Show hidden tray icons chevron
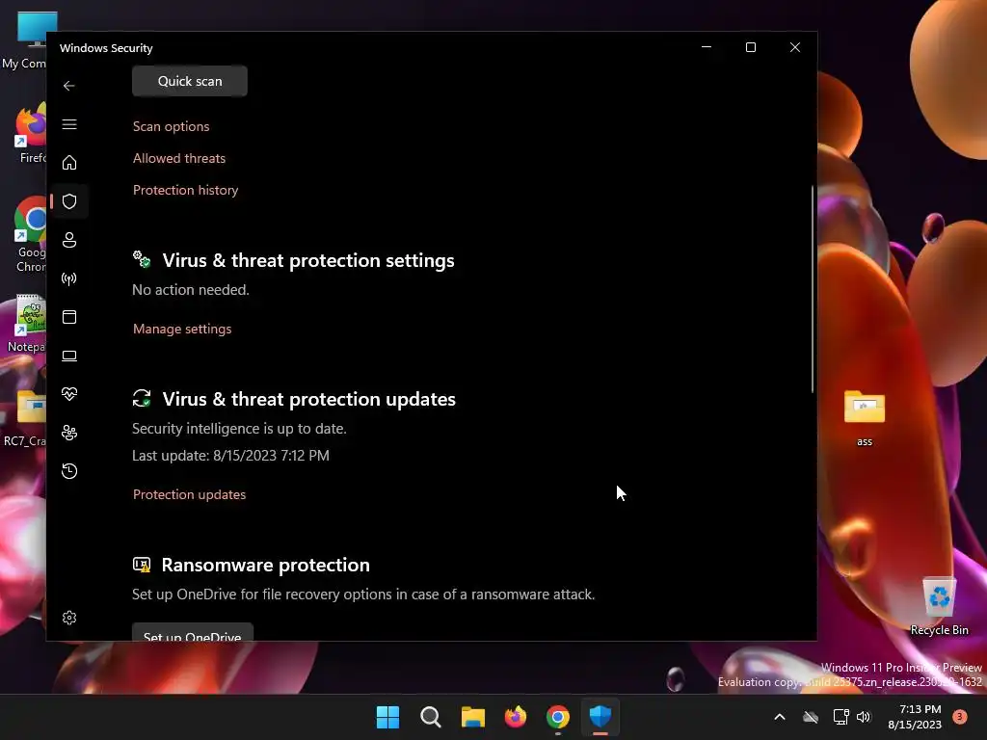The height and width of the screenshot is (740, 987). pos(779,717)
